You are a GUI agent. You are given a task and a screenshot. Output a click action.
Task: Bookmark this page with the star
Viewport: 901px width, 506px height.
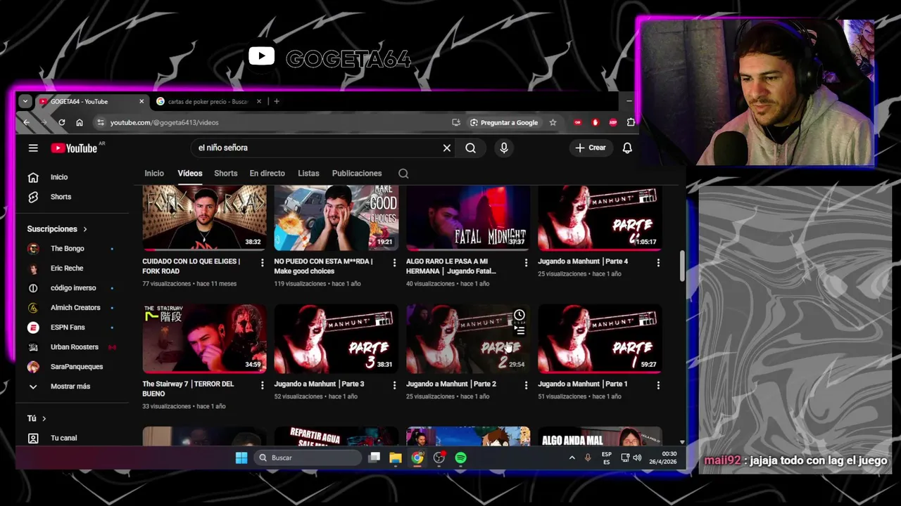click(553, 122)
